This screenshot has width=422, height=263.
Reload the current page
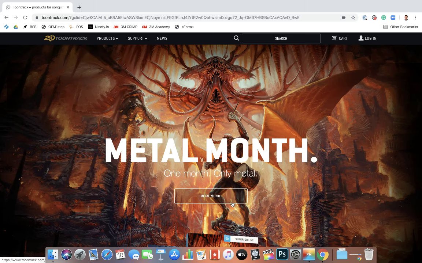pos(25,18)
